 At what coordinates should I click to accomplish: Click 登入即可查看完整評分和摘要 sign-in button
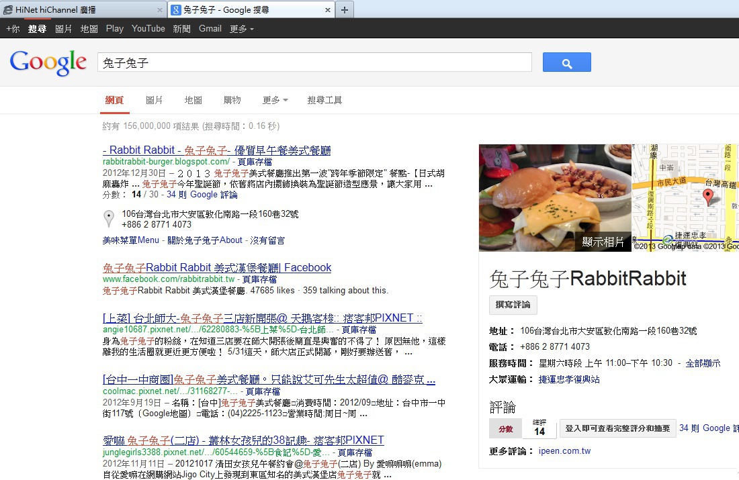(617, 428)
